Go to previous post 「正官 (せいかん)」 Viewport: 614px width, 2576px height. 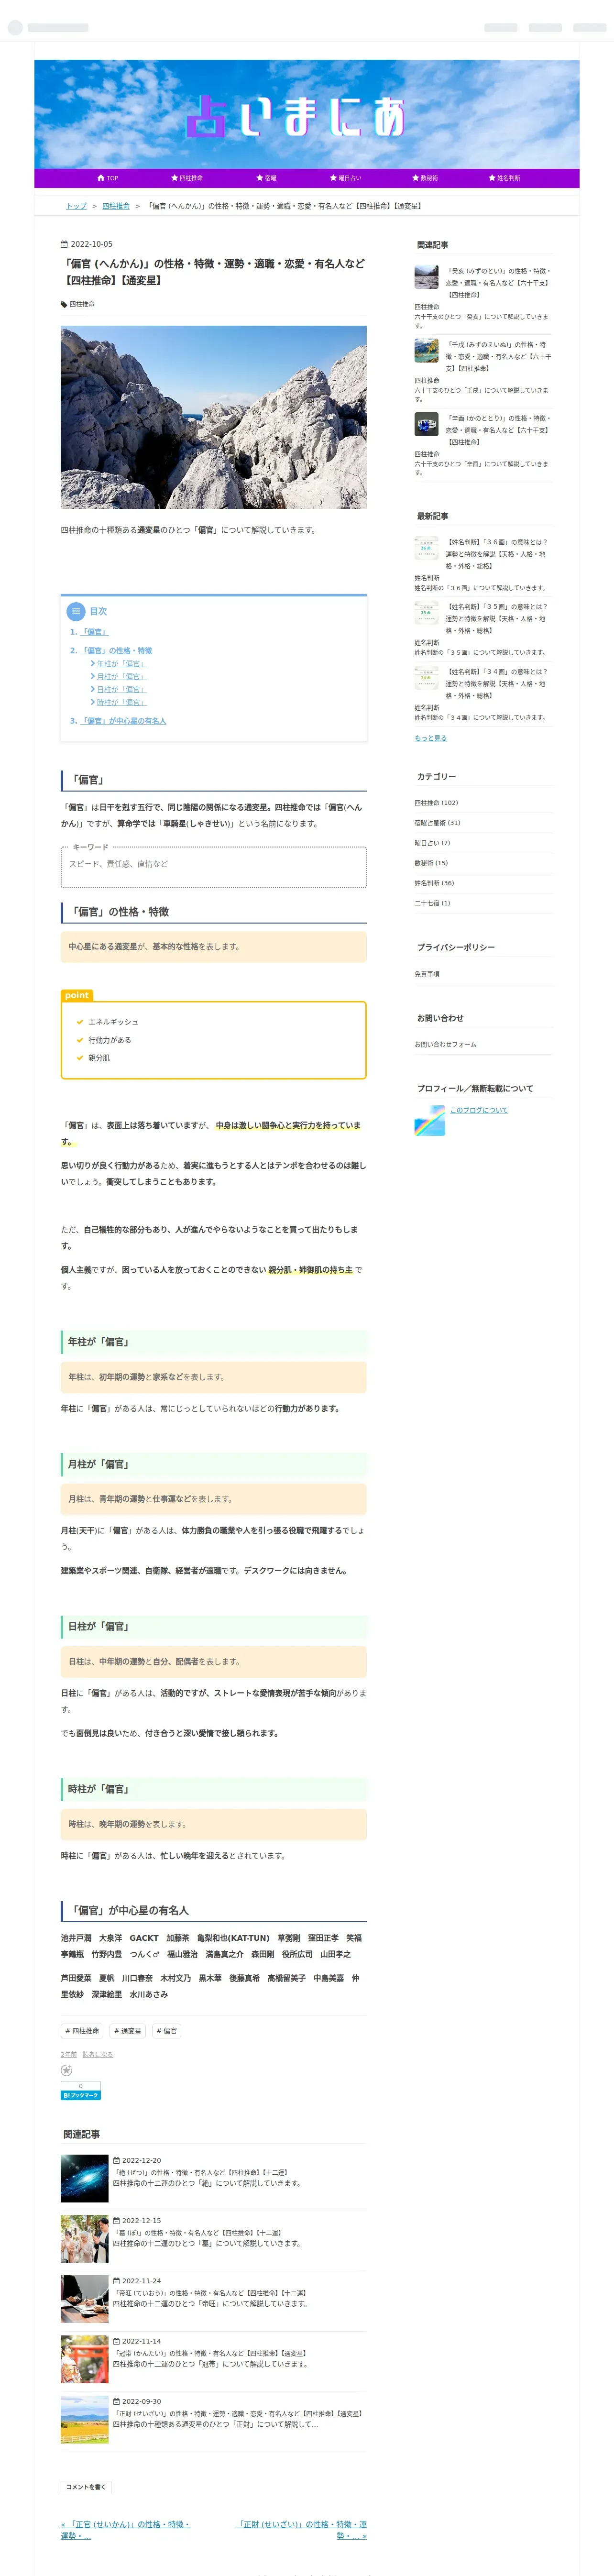pyautogui.click(x=125, y=2529)
